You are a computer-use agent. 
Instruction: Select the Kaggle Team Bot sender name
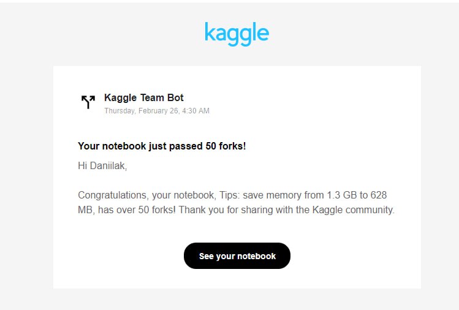143,97
